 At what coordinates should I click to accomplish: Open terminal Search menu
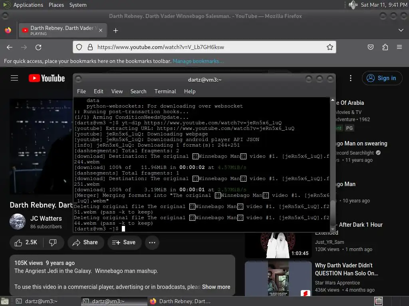tap(138, 91)
